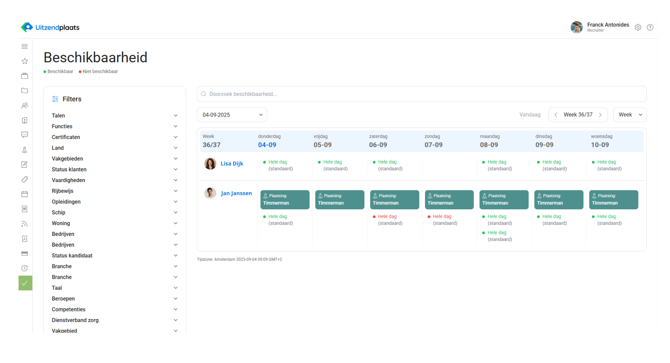The height and width of the screenshot is (363, 670).
Task: Go to next week with right arrow
Action: click(x=600, y=115)
